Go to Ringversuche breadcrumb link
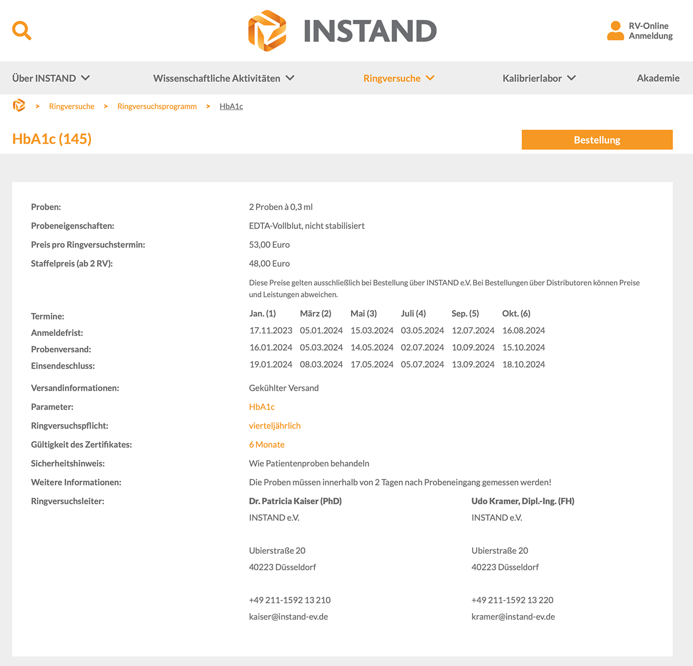Viewport: 693px width, 666px height. pyautogui.click(x=72, y=106)
